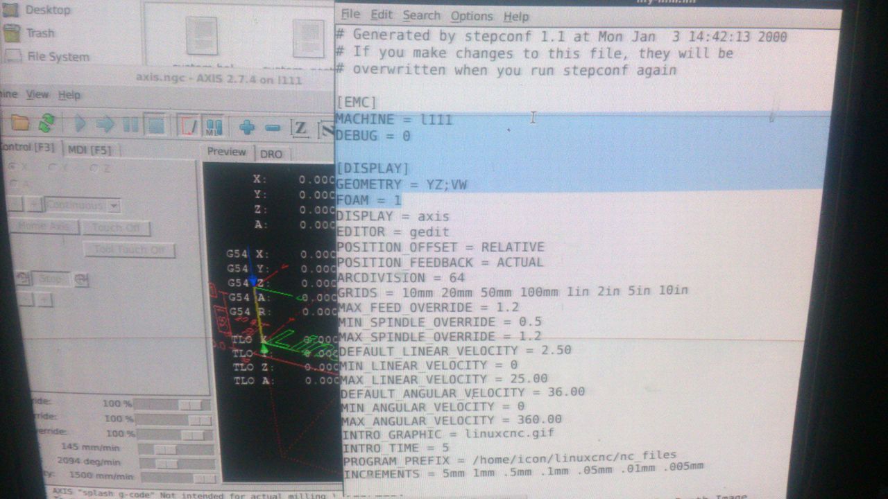888x499 pixels.
Task: Select the second file thumbnail in file manager
Action: click(309, 39)
